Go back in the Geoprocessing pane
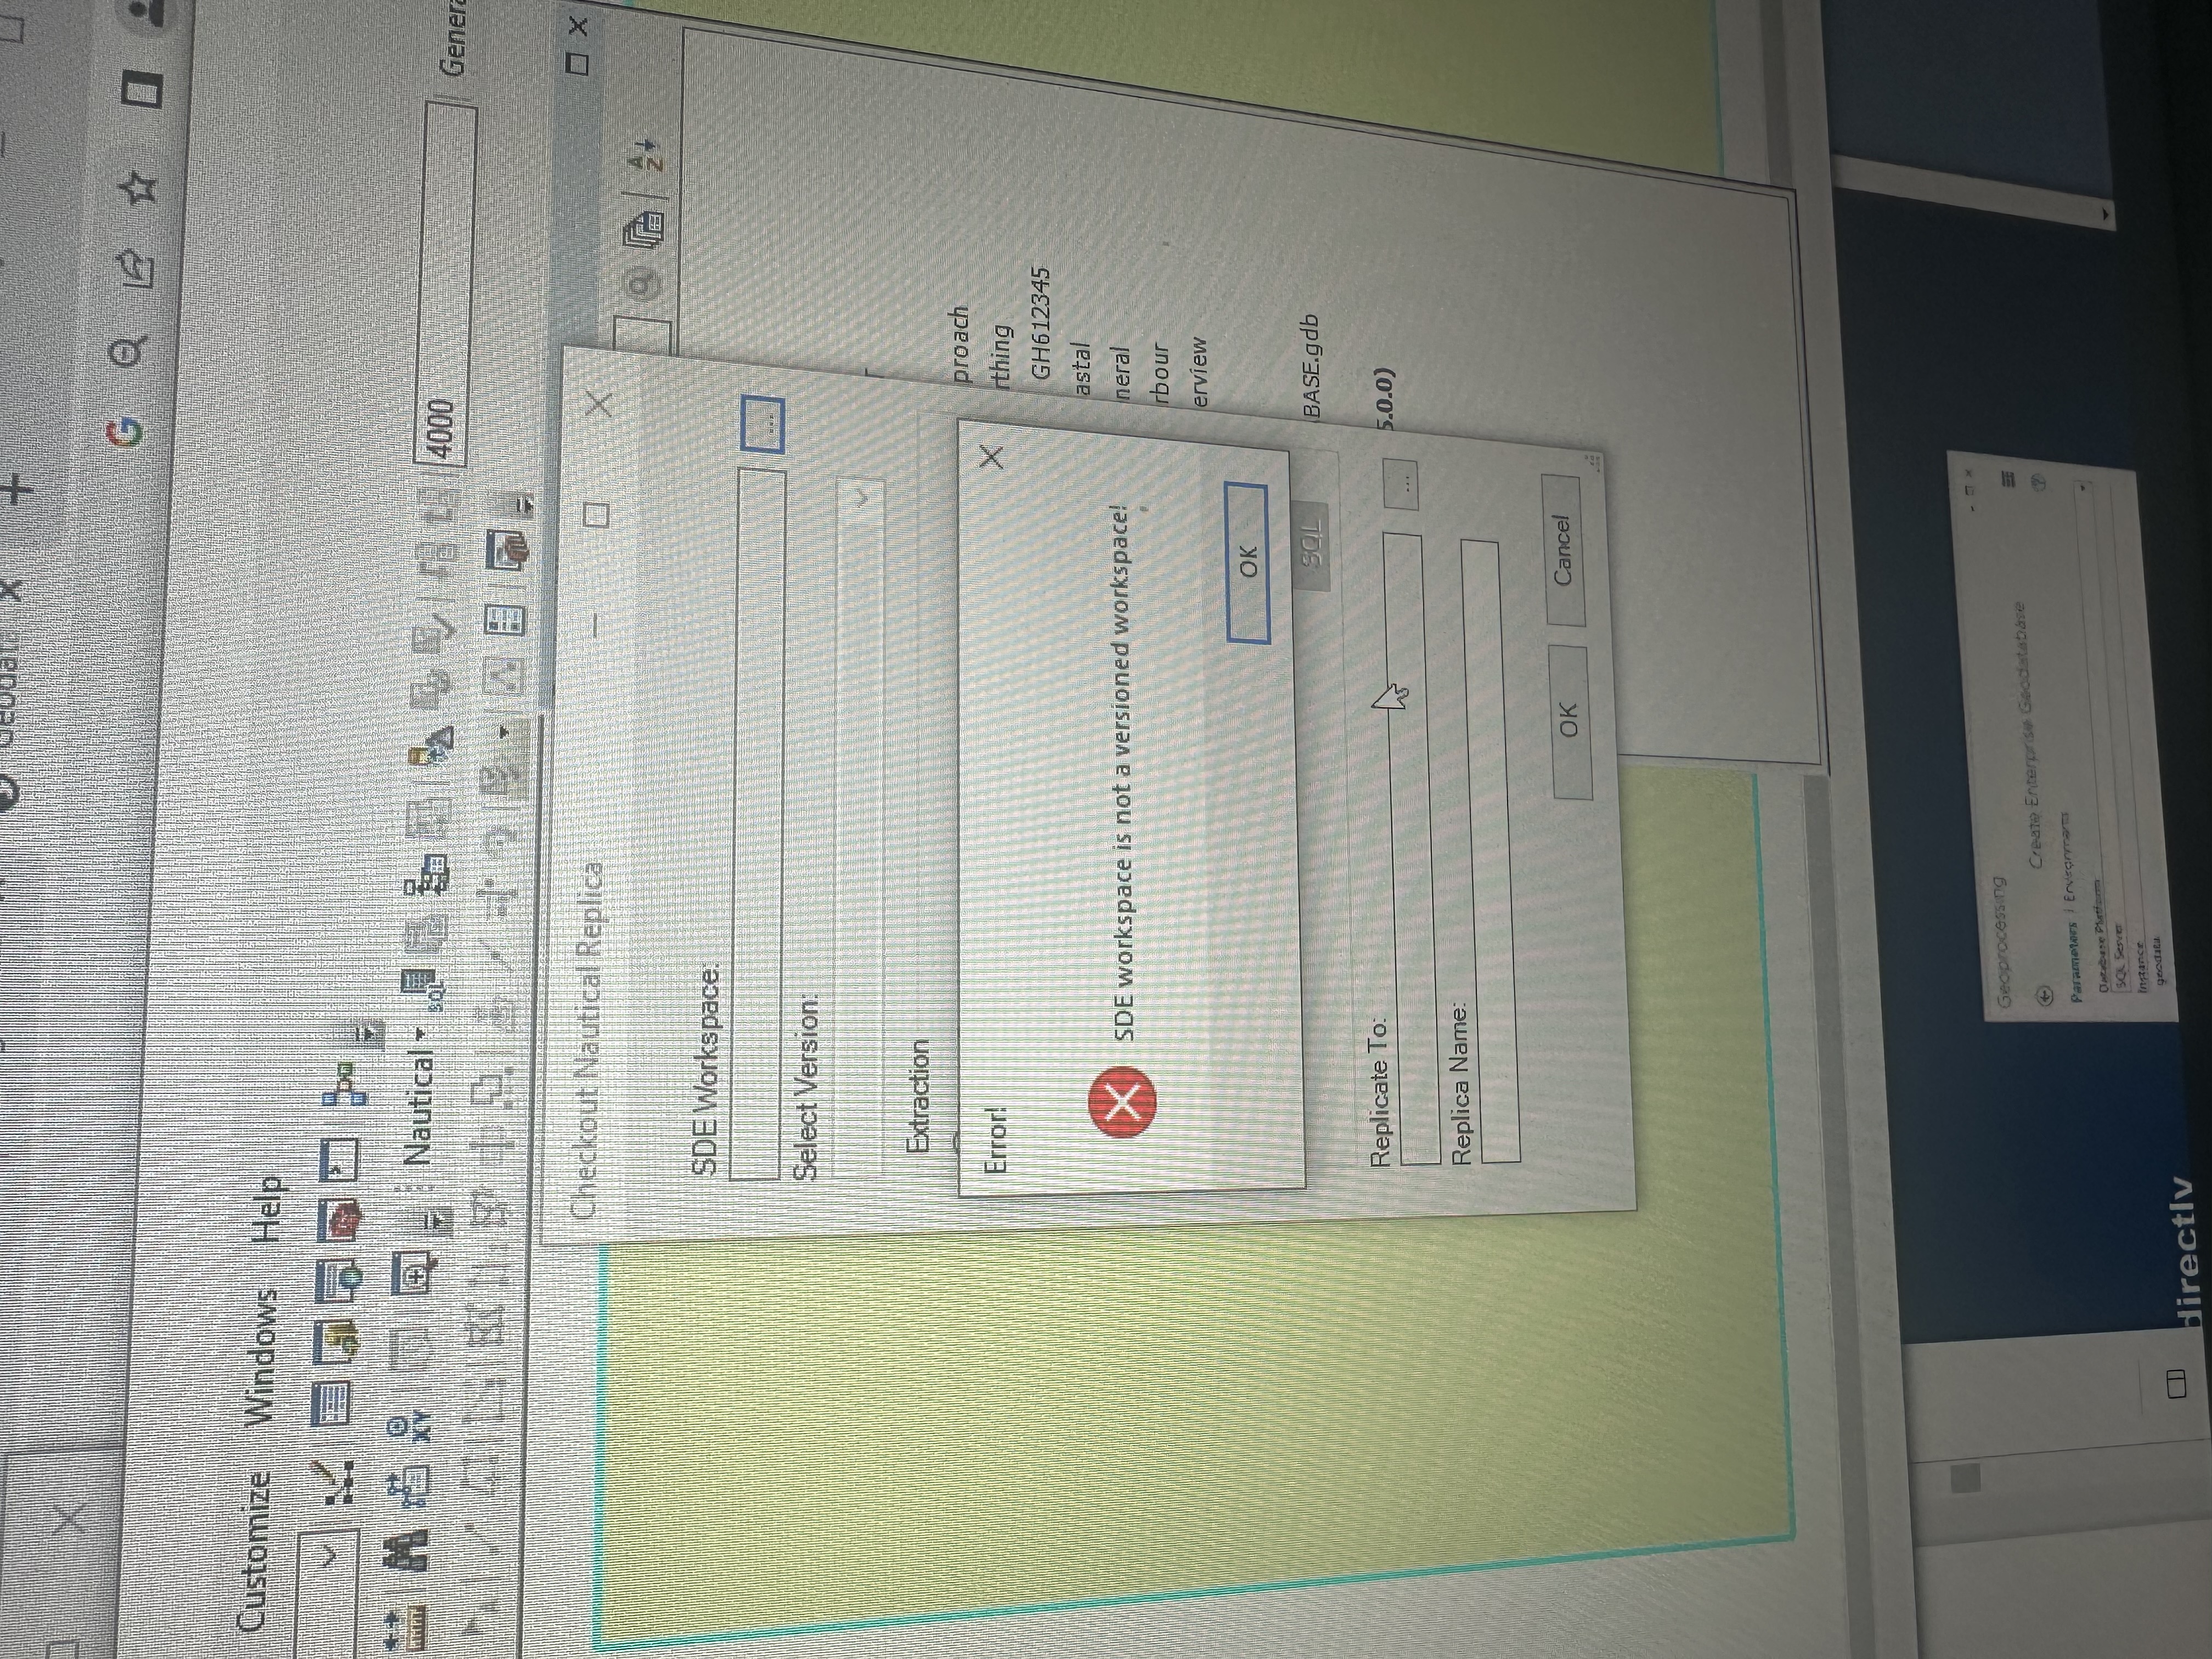Image resolution: width=2212 pixels, height=1659 pixels. coord(2045,995)
